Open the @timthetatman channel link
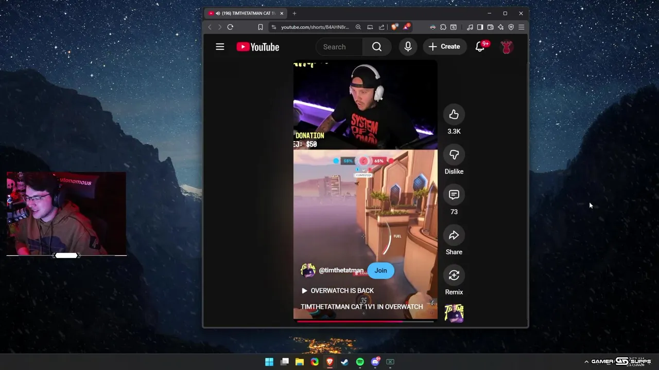The height and width of the screenshot is (370, 659). pos(341,270)
